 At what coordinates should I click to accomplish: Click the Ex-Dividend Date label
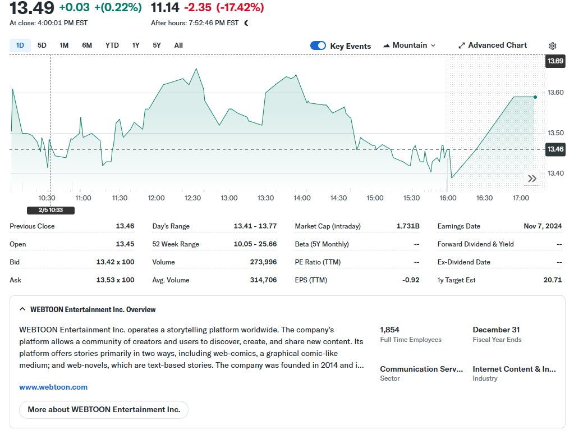[464, 262]
